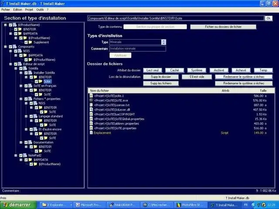Click the Emplacement script icon

pyautogui.click(x=91, y=133)
